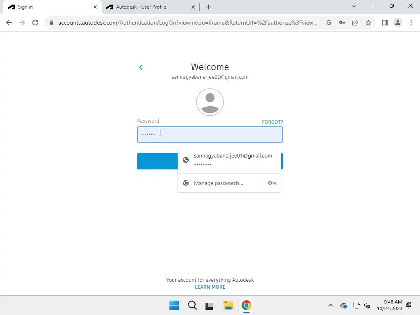Open Task View on taskbar
This screenshot has width=420, height=315.
210,305
